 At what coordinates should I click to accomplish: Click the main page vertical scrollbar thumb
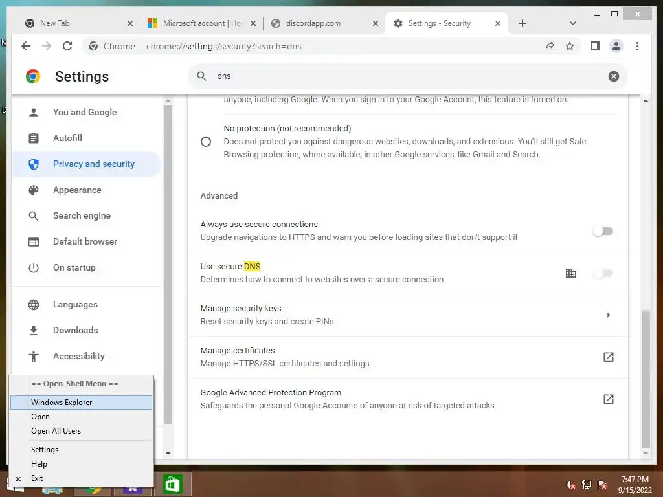646,379
